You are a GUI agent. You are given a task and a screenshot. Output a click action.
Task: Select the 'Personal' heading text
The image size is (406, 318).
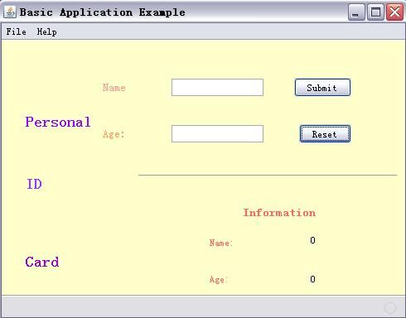[x=58, y=122]
